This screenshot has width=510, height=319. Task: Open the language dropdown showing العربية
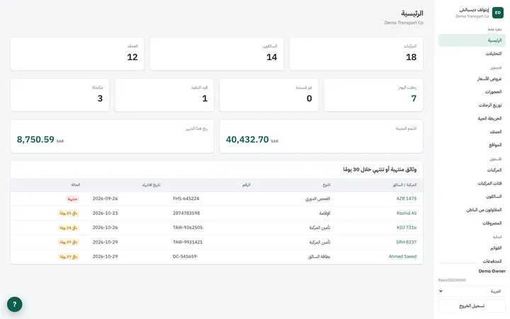(472, 291)
